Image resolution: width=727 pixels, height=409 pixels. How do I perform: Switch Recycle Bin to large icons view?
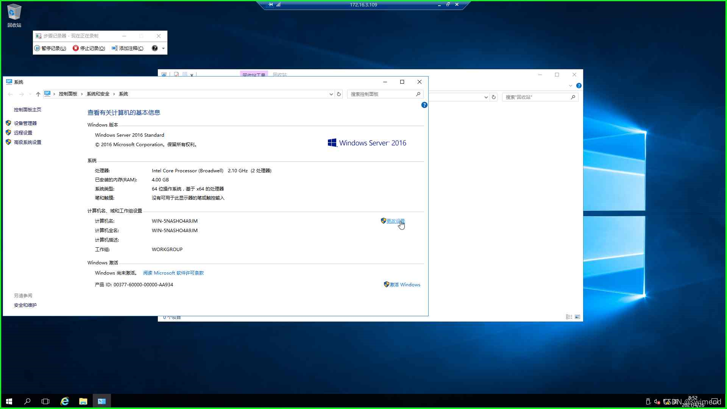(577, 317)
